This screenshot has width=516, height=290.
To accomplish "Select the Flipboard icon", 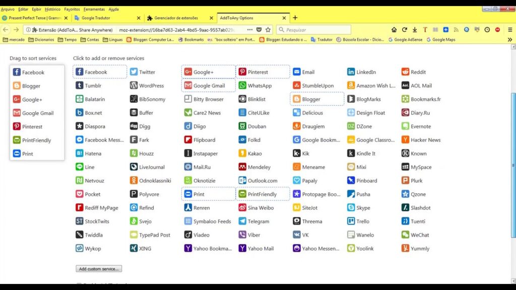I will tap(188, 140).
